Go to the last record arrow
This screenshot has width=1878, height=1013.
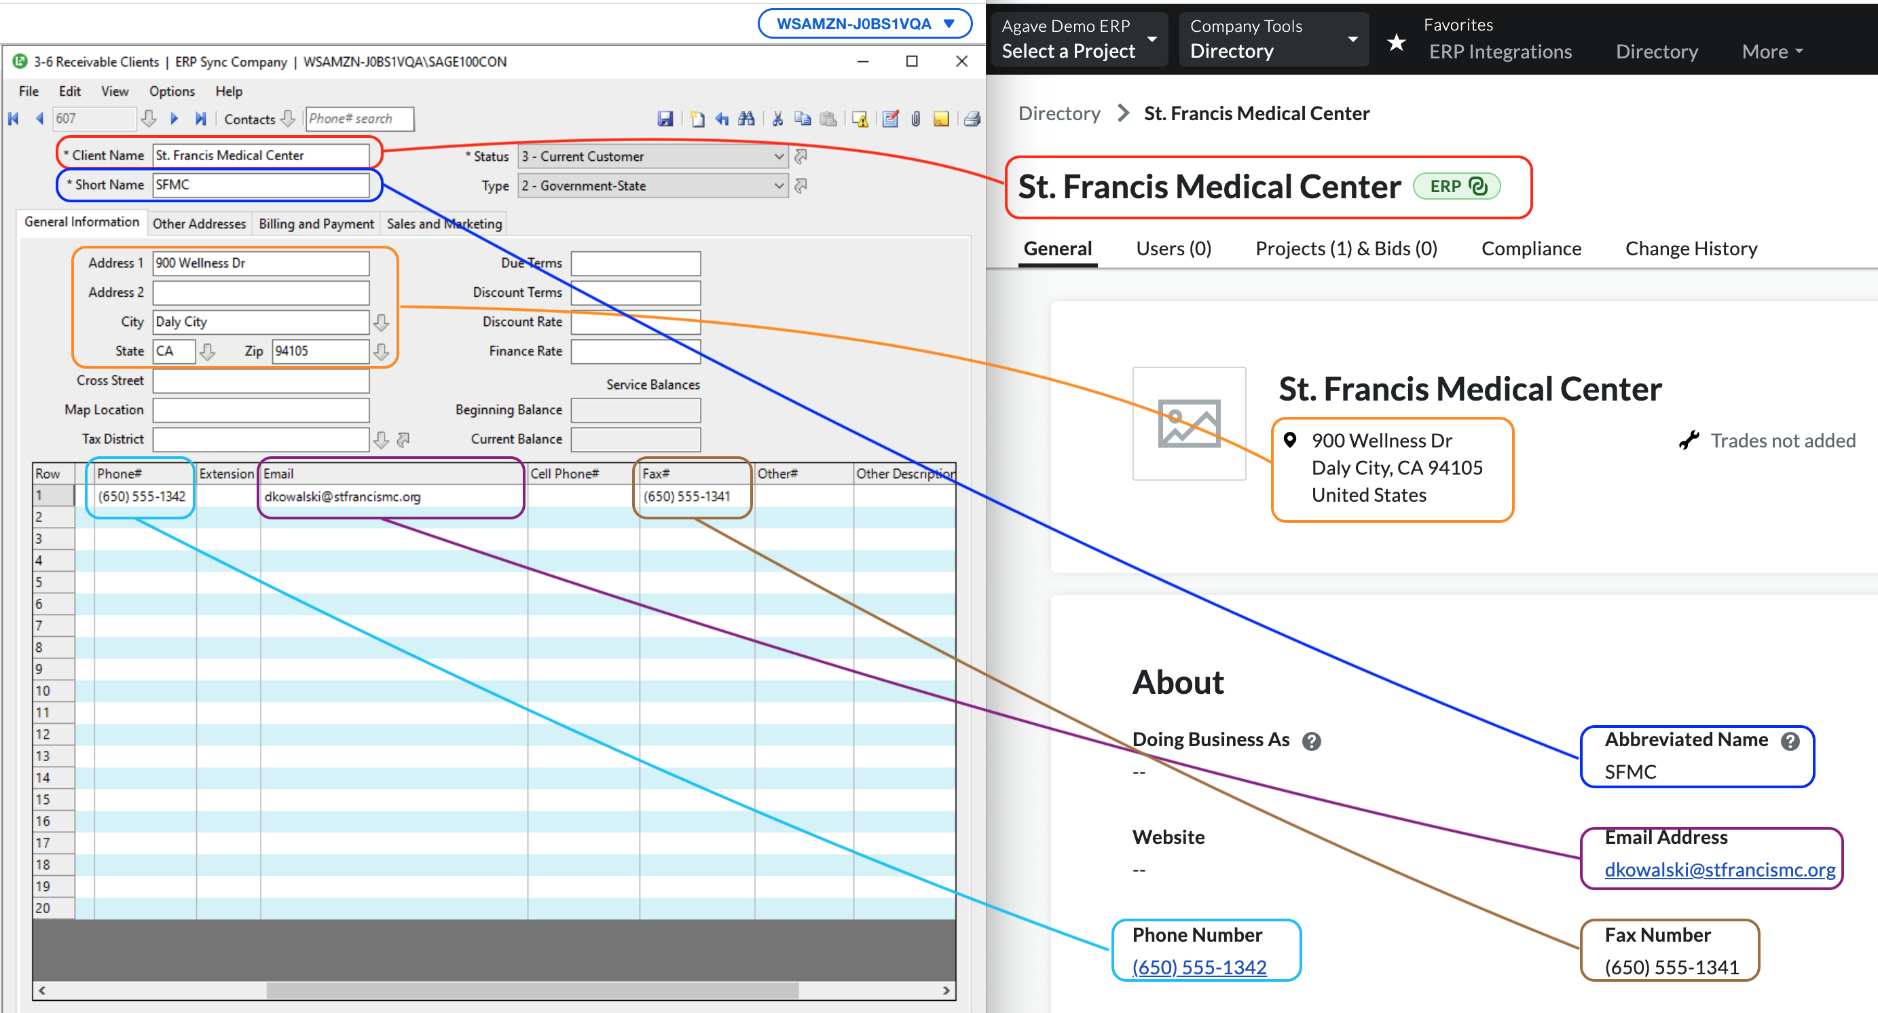click(x=200, y=118)
